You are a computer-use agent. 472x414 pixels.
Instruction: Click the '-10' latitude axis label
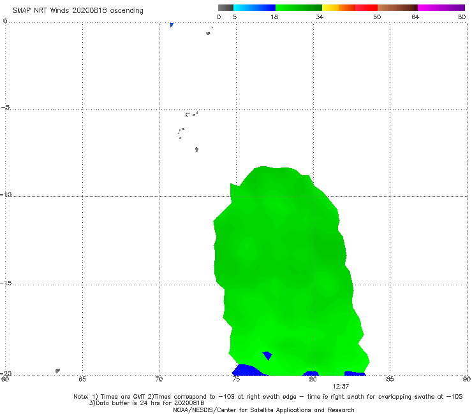(x=6, y=194)
